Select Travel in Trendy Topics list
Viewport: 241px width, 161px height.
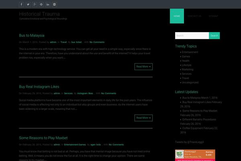[185, 78]
